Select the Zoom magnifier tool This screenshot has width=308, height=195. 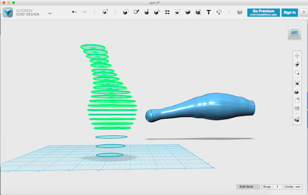coord(297,73)
